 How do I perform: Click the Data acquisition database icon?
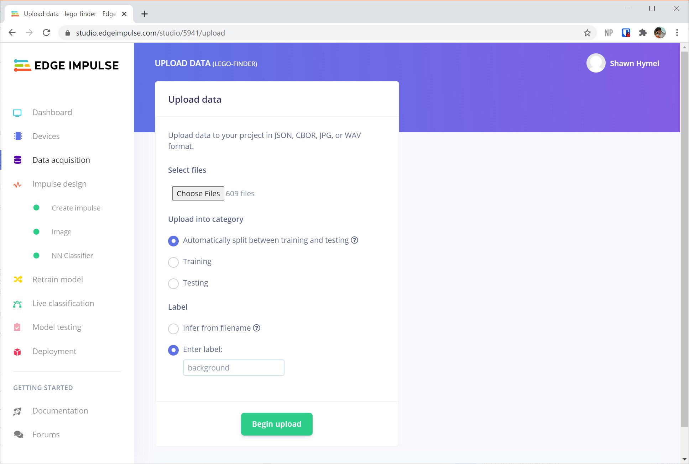pos(17,160)
